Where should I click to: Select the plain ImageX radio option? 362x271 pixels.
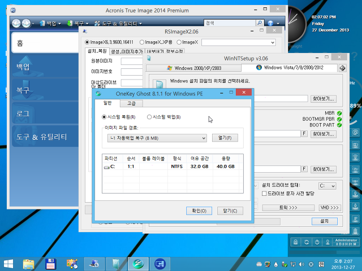[x=179, y=42]
